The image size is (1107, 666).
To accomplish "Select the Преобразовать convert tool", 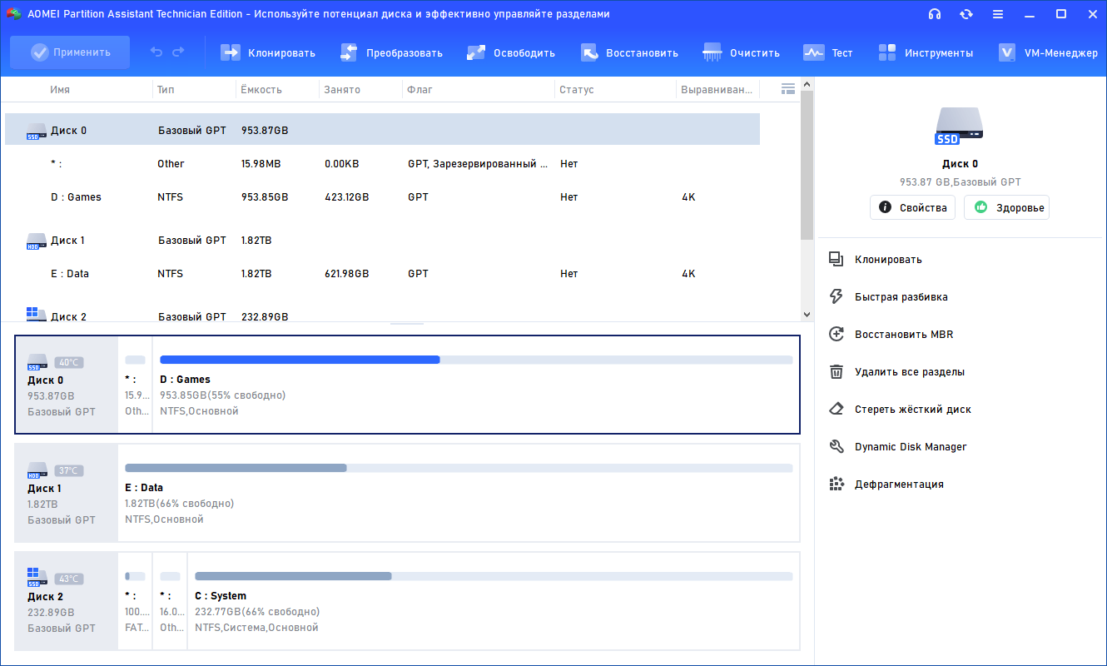I will pyautogui.click(x=391, y=52).
